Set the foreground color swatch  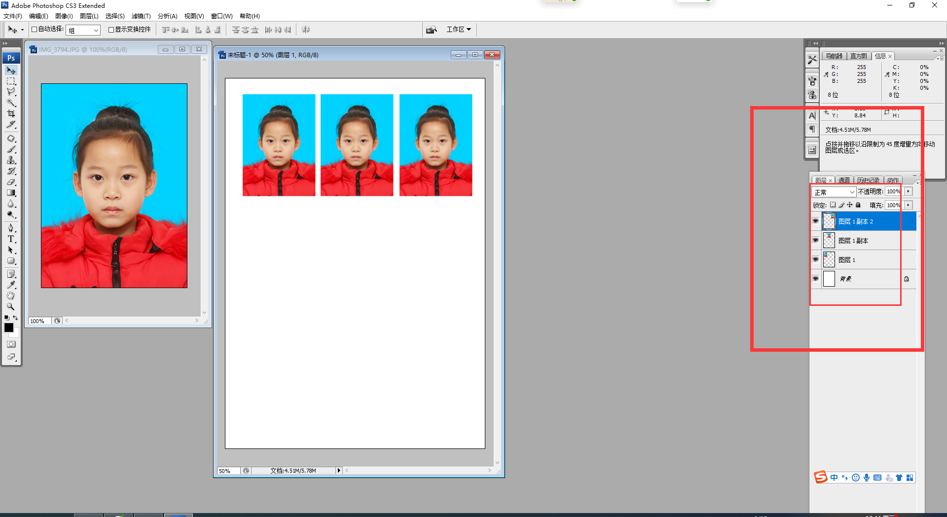pos(8,327)
